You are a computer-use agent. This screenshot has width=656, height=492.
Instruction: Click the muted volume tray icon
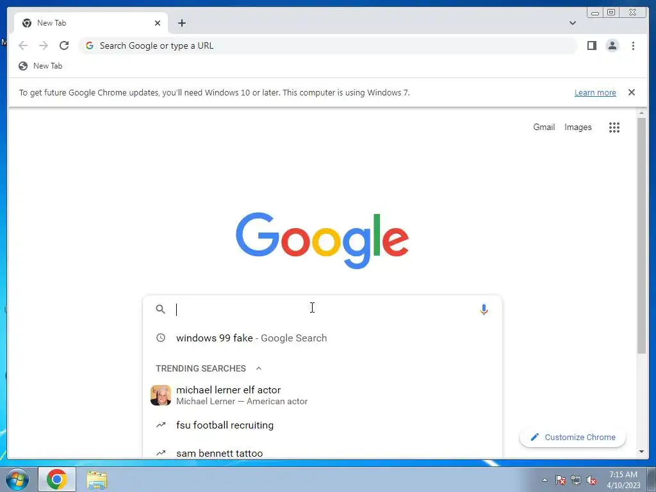click(x=591, y=480)
